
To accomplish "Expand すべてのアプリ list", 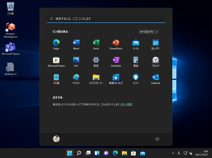I will click(148, 32).
